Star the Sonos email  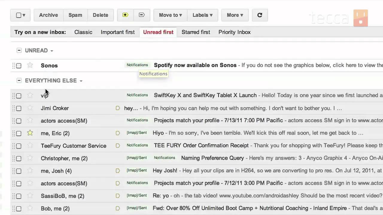click(x=30, y=65)
